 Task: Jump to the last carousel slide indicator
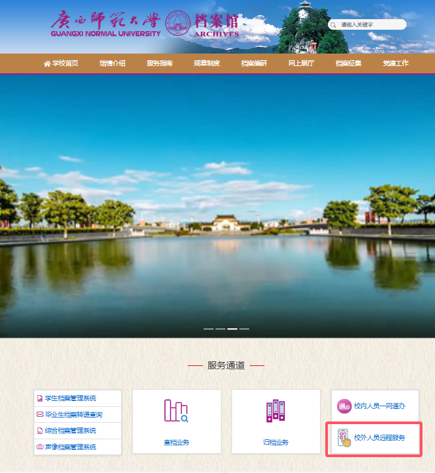click(244, 328)
